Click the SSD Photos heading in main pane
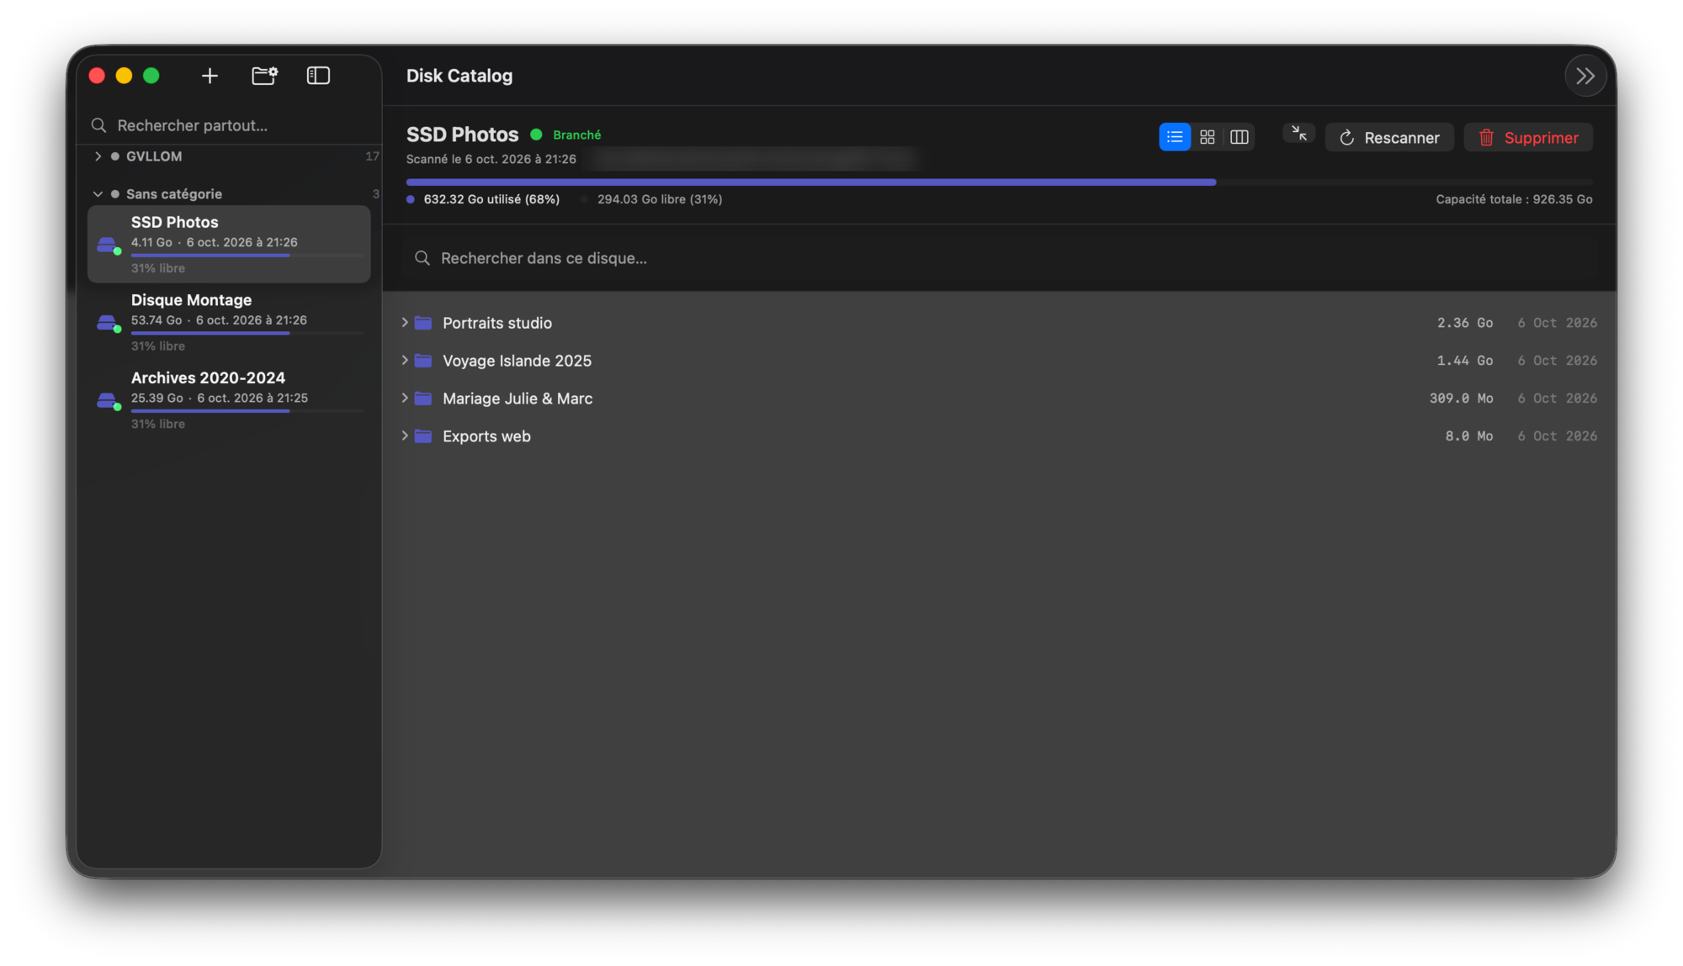The height and width of the screenshot is (966, 1683). click(x=462, y=135)
